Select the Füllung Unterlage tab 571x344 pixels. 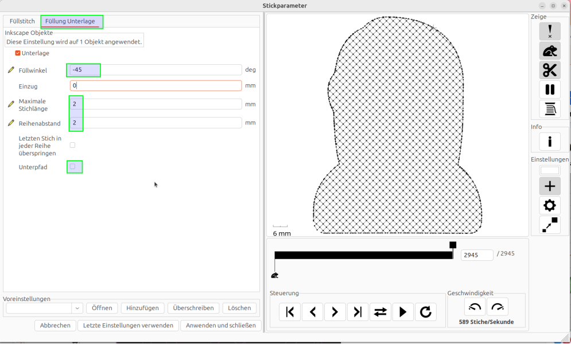70,21
